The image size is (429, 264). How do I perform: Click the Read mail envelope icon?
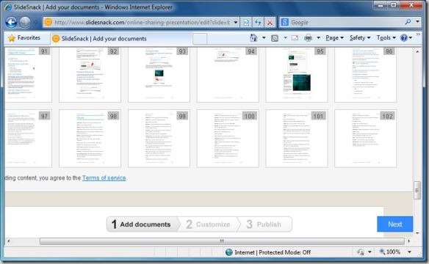click(295, 38)
